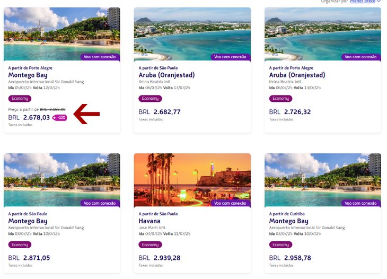The width and height of the screenshot is (387, 279).
Task: Open the Havana sunset photo
Action: coord(192,180)
